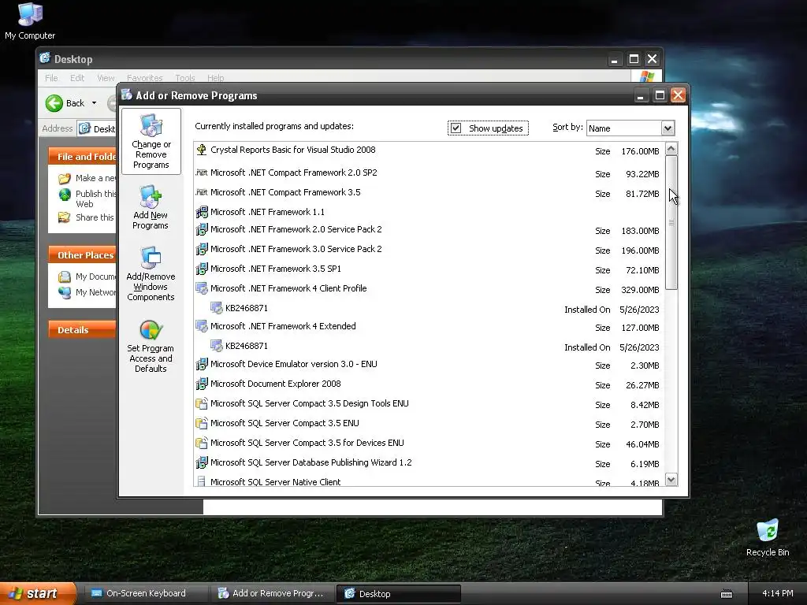Image resolution: width=807 pixels, height=605 pixels.
Task: Click .NET Framework 1.1 installer icon
Action: pyautogui.click(x=202, y=212)
